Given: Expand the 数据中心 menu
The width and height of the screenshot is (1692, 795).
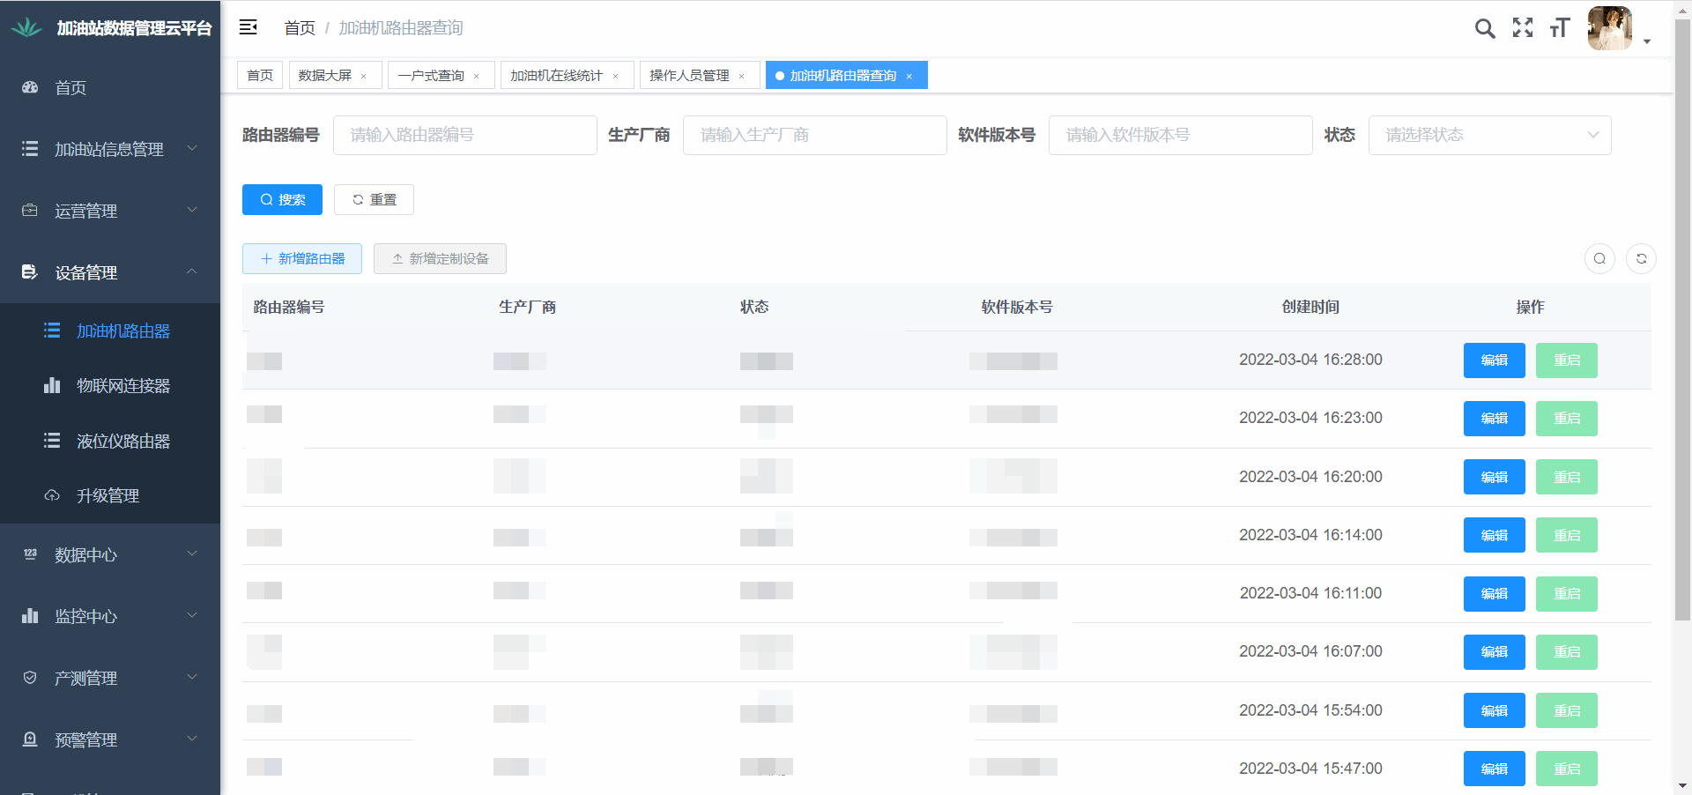Looking at the screenshot, I should (109, 554).
